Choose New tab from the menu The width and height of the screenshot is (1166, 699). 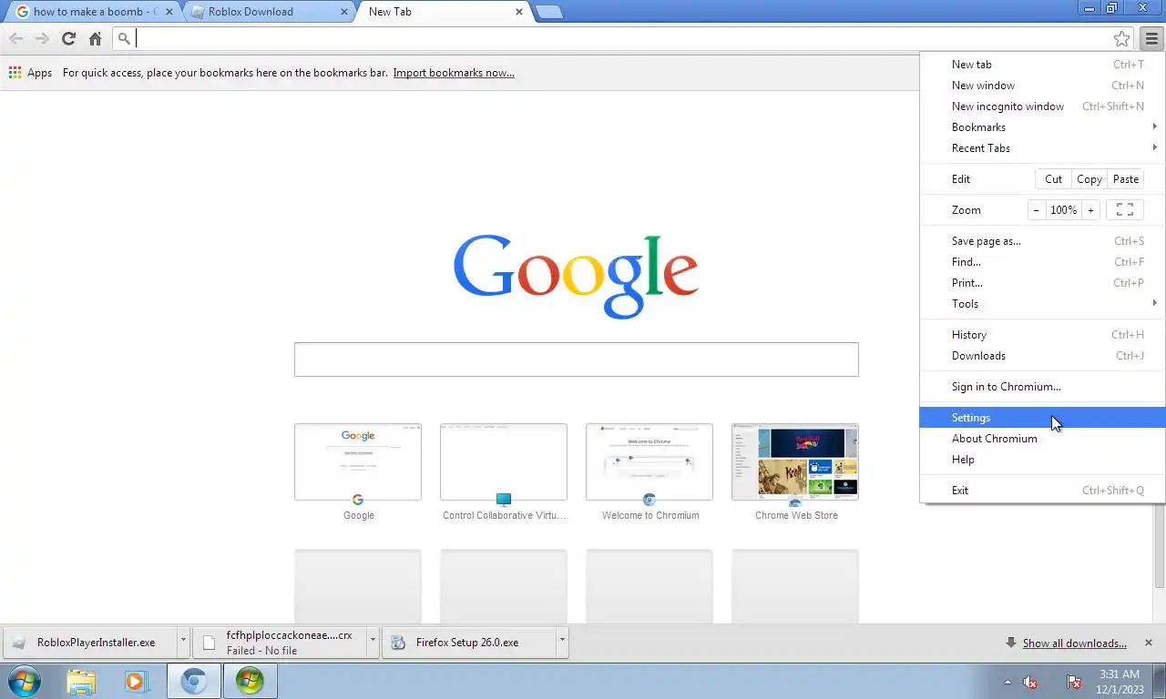(x=1043, y=65)
